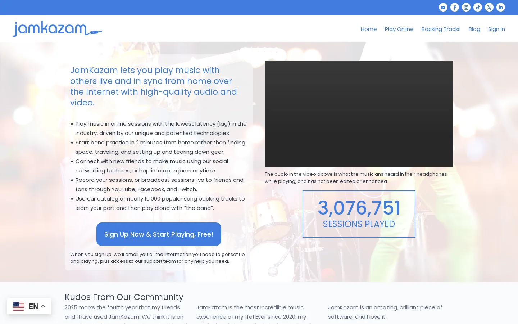518x324 pixels.
Task: Click the Sign In link
Action: [x=496, y=29]
